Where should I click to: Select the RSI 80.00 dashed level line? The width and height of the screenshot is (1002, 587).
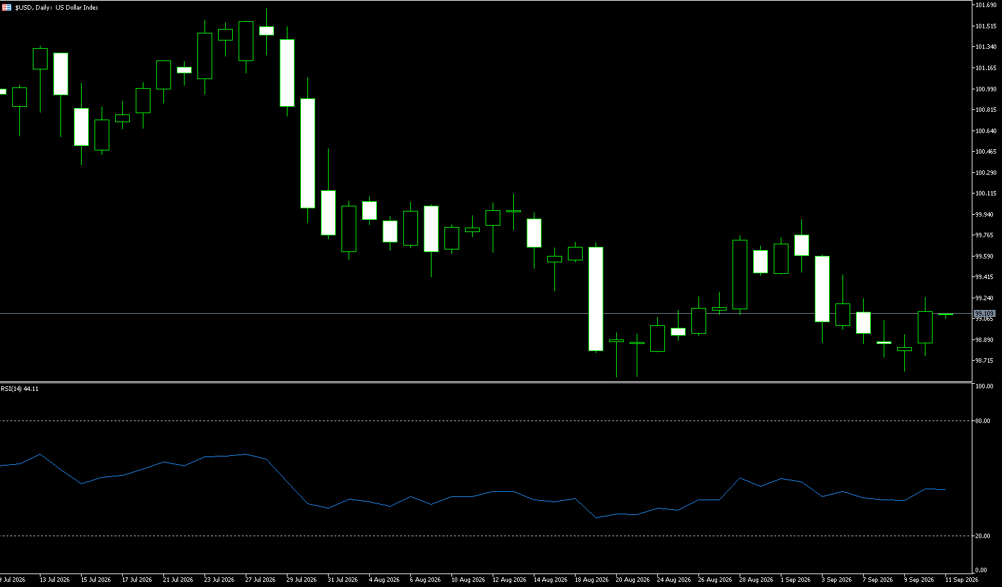tap(486, 421)
